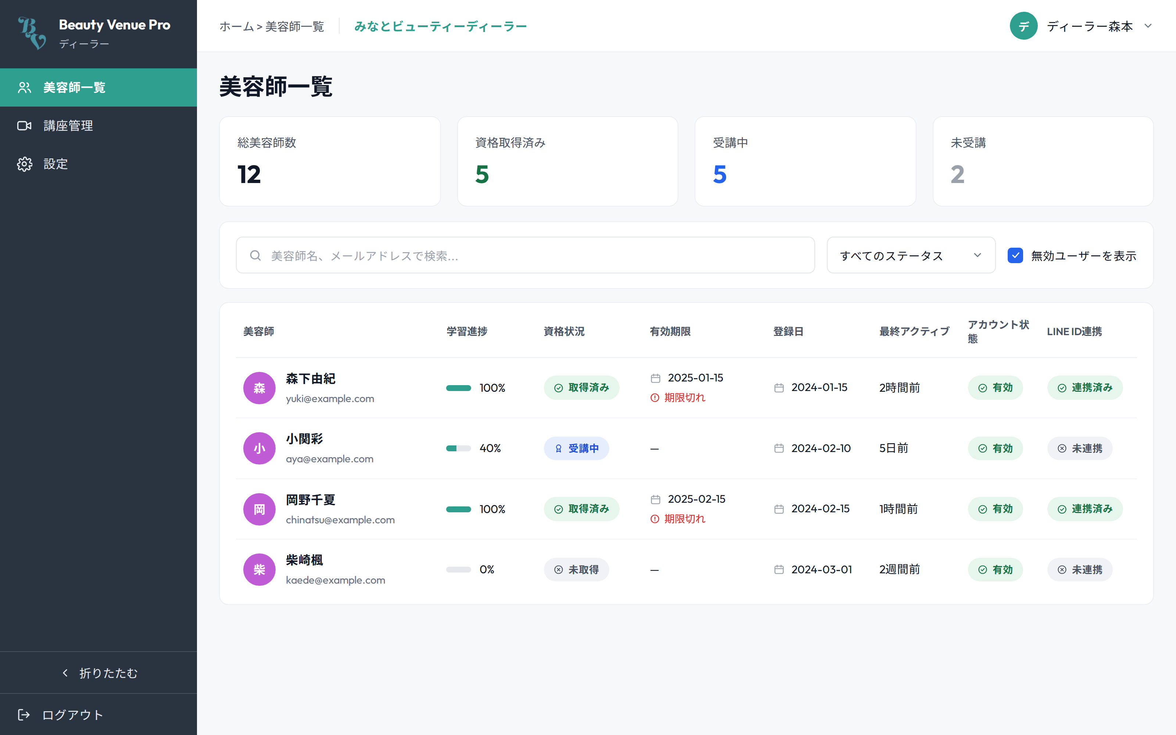The height and width of the screenshot is (735, 1176).
Task: Click the 小 avatar of 小関彩
Action: tap(259, 448)
